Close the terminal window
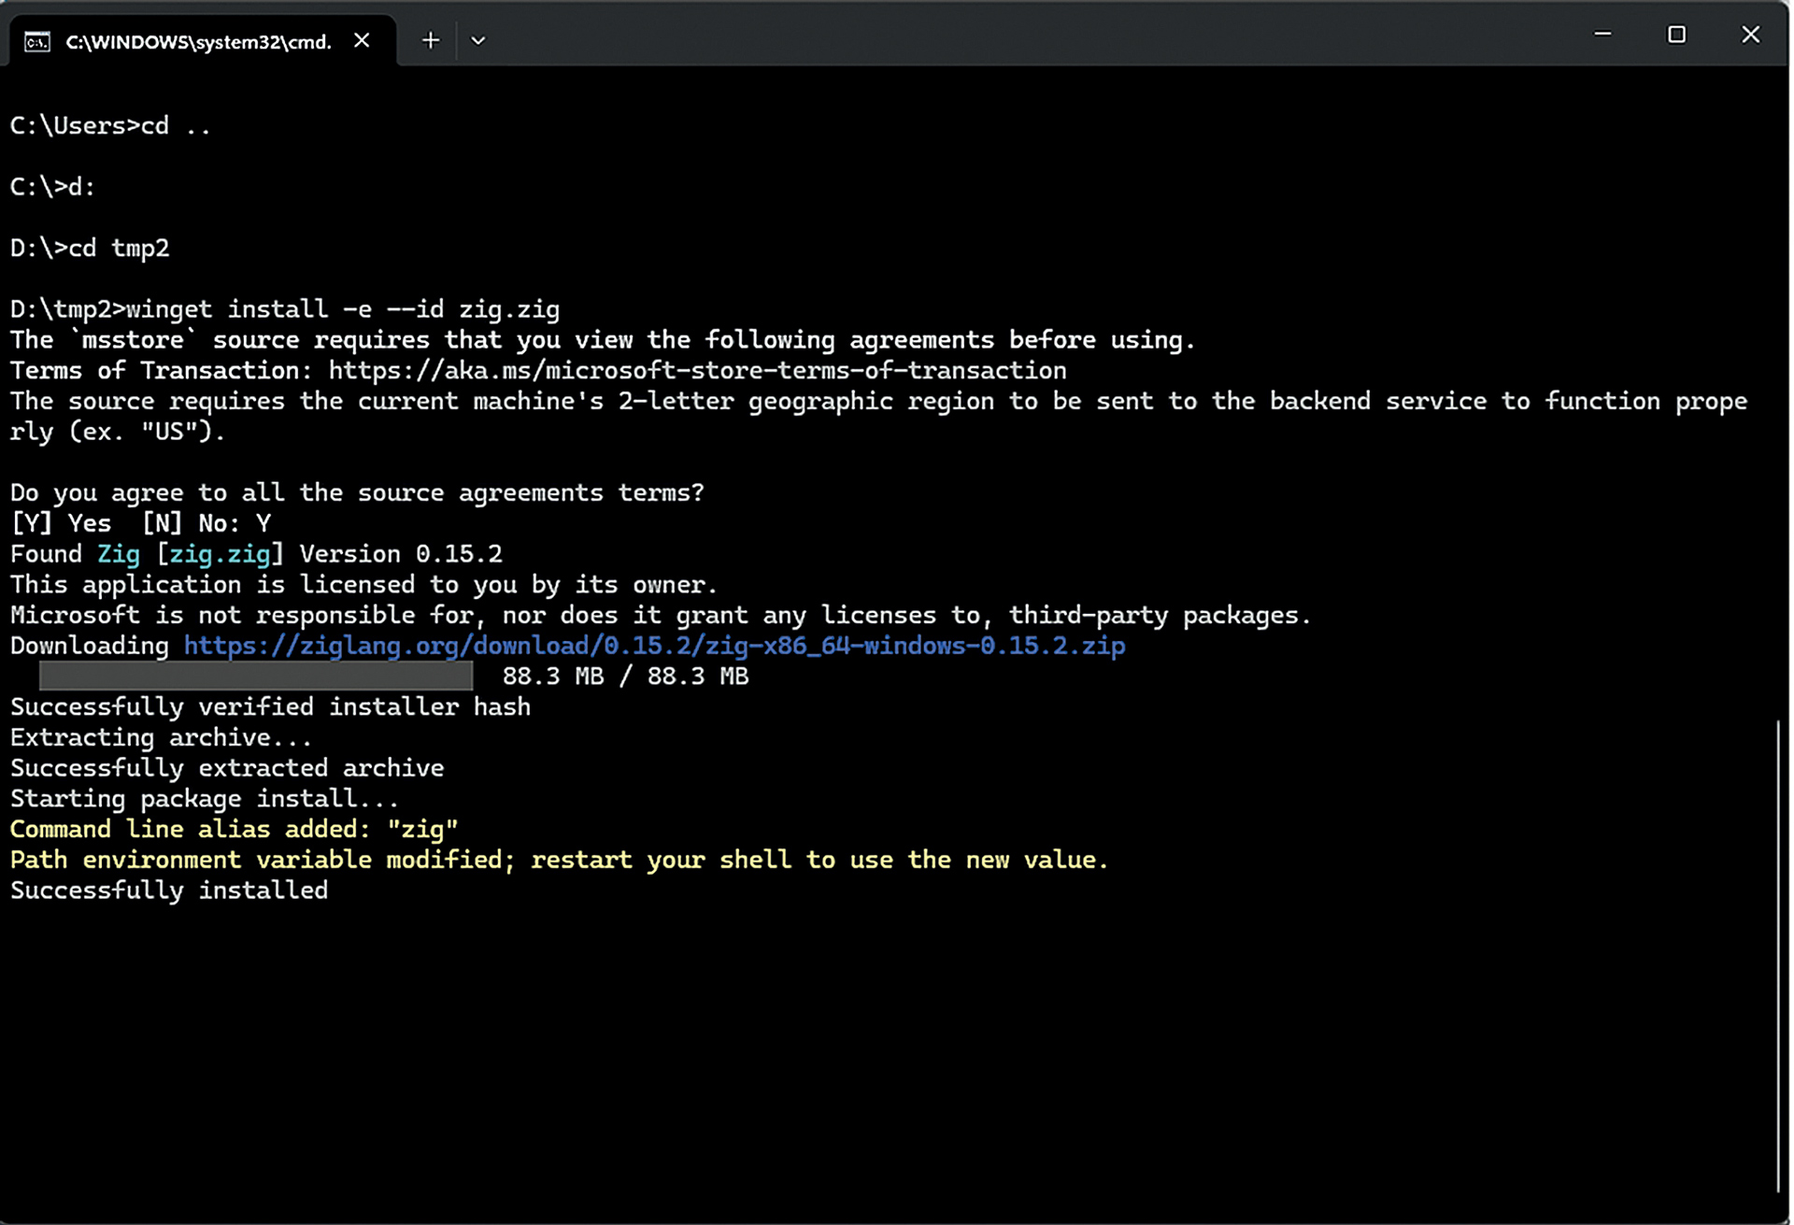1794x1225 pixels. coord(1750,35)
